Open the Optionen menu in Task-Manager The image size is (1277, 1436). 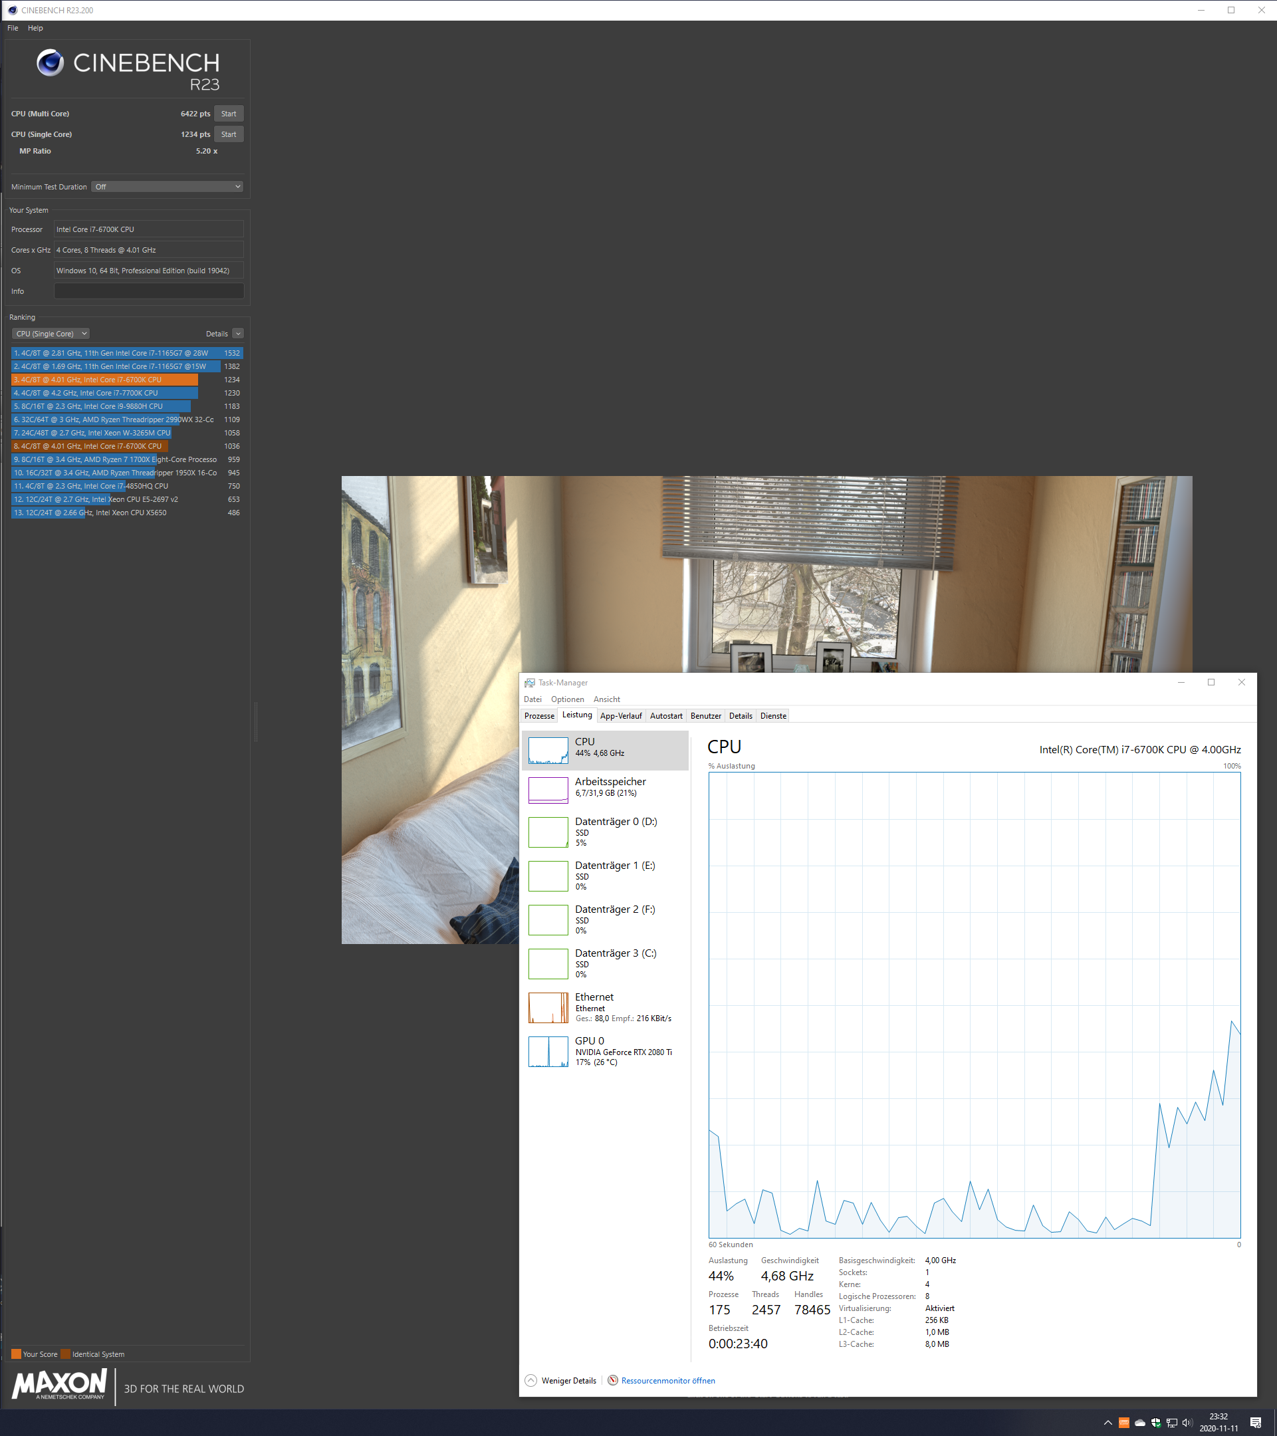pyautogui.click(x=567, y=699)
